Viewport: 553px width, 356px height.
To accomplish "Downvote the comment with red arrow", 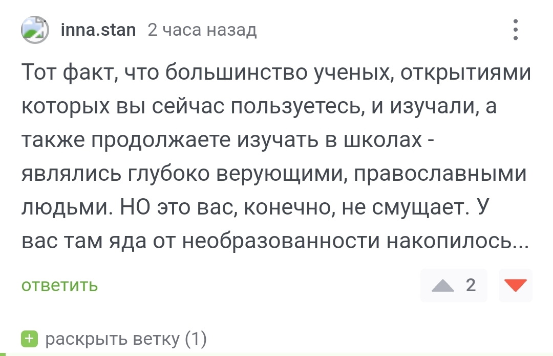I will tap(516, 286).
